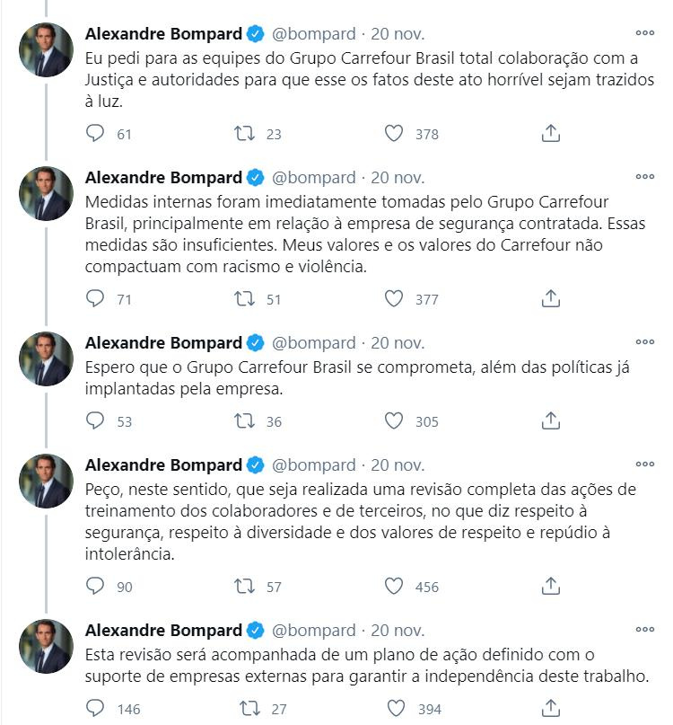
Task: Open Alexandre Bompard's name on first tweet
Action: coord(163,34)
